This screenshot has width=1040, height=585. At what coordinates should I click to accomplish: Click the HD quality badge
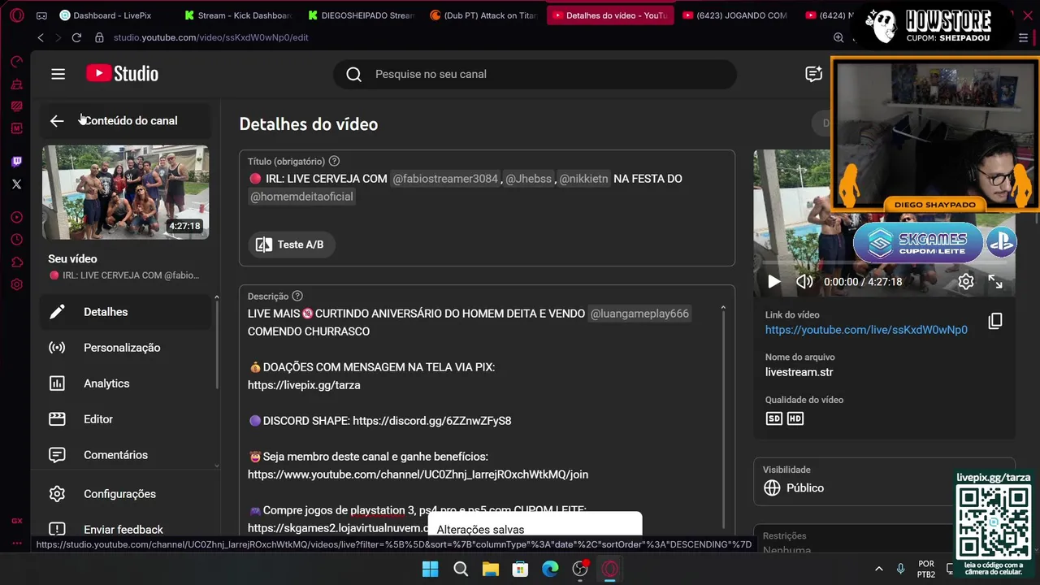[795, 418]
